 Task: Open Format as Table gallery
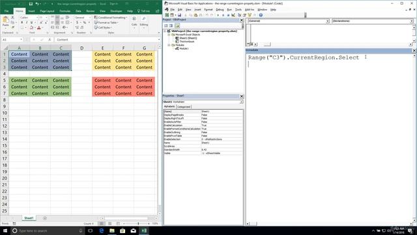pyautogui.click(x=106, y=23)
